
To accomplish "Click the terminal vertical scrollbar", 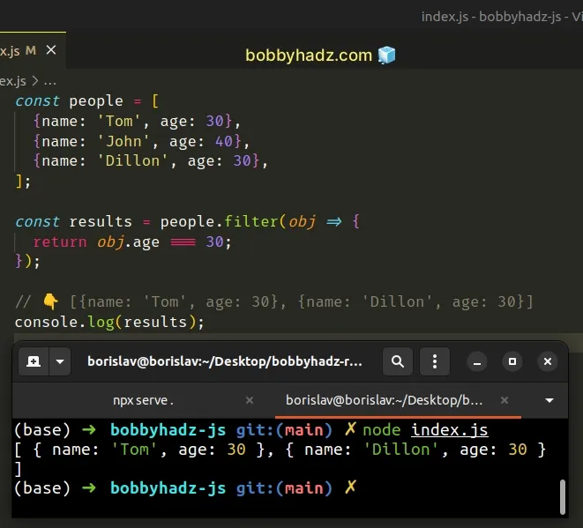I will tap(563, 495).
